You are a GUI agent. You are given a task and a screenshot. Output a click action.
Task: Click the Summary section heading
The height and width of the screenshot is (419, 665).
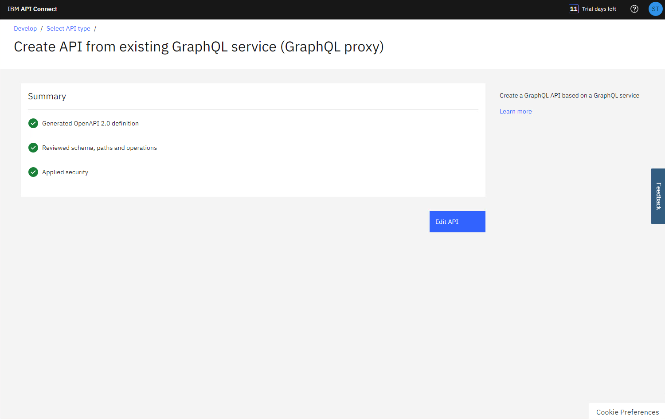pyautogui.click(x=47, y=96)
